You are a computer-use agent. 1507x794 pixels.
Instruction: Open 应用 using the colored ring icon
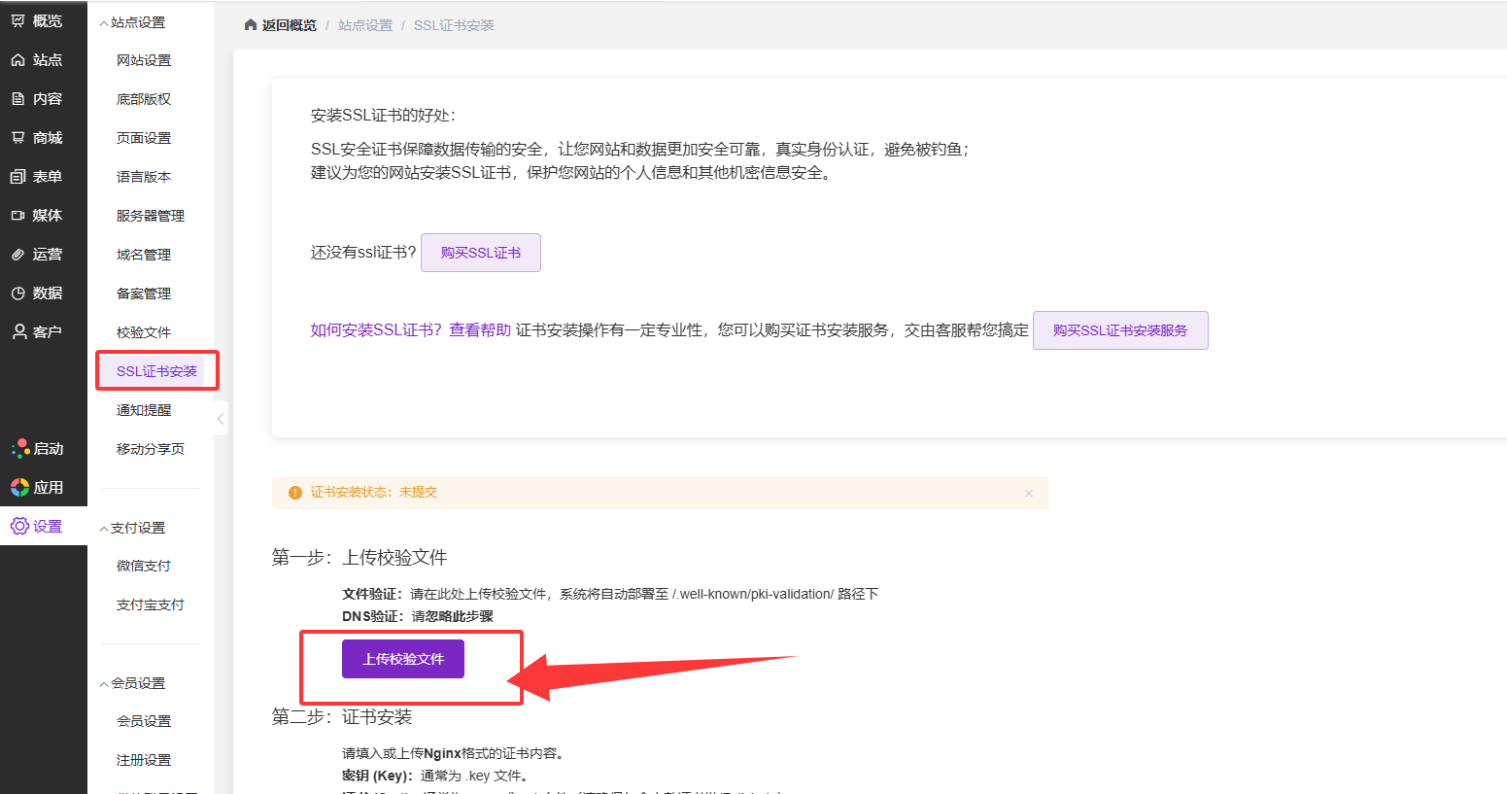(x=19, y=487)
